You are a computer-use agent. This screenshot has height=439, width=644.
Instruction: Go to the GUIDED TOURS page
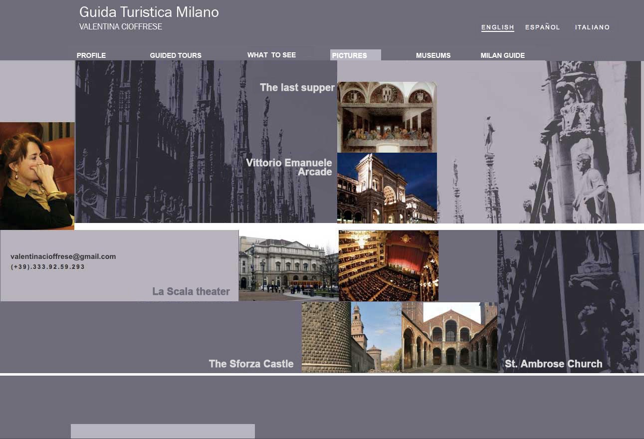[x=176, y=55]
